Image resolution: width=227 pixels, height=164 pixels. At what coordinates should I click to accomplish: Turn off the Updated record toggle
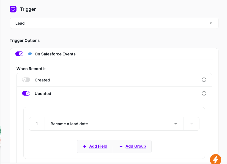26,93
